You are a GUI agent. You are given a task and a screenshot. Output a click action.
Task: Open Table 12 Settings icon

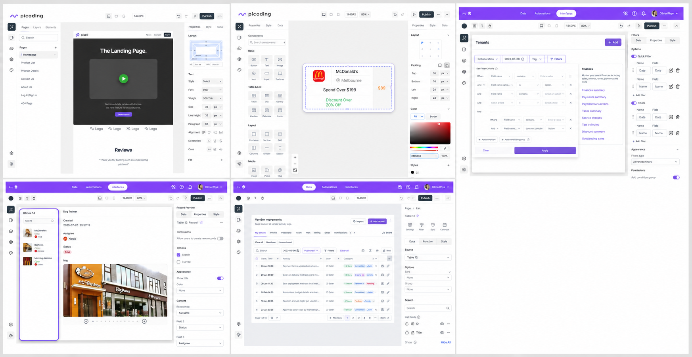pos(410,225)
